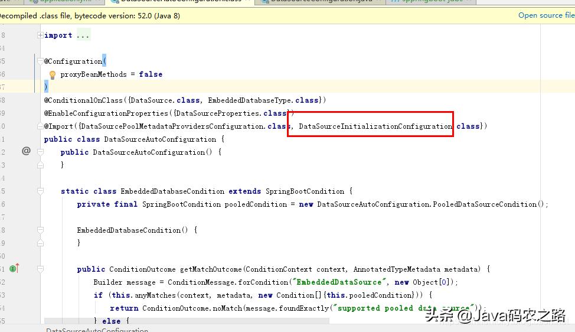Click the getMatchOutcome method name
This screenshot has height=332, width=575.
coord(211,269)
